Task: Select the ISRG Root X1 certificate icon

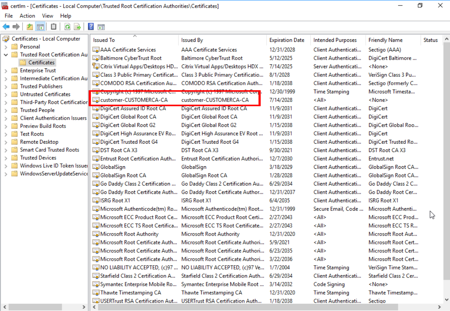Action: (96, 200)
